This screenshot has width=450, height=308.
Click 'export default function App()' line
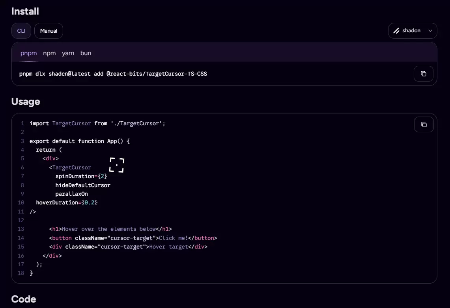(x=80, y=141)
